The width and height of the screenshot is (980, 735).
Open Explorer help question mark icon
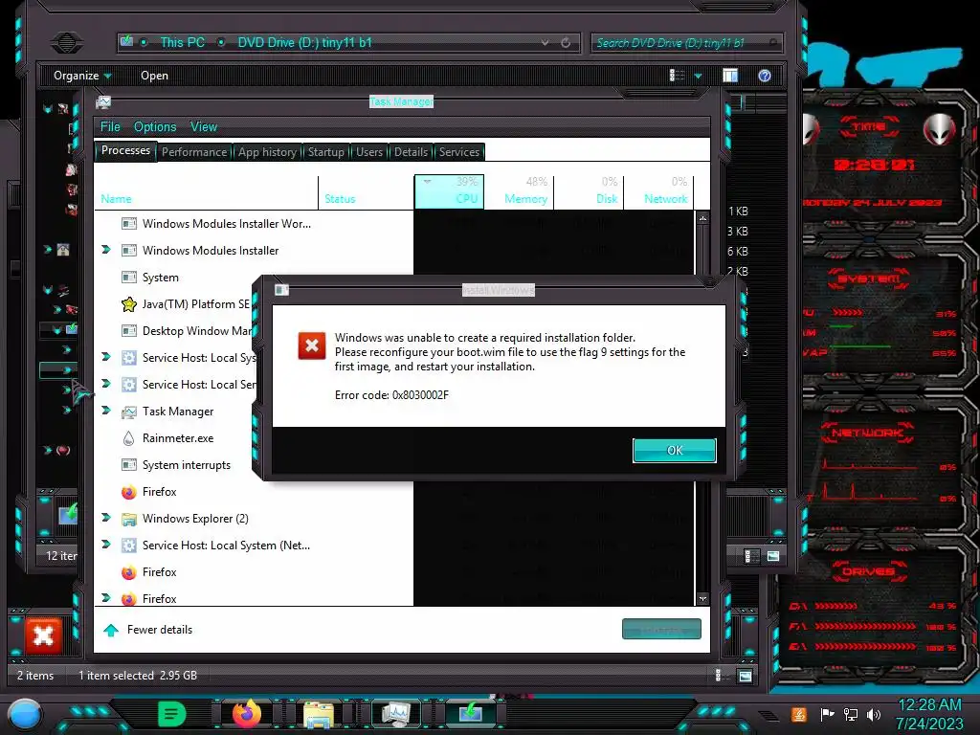(x=765, y=76)
